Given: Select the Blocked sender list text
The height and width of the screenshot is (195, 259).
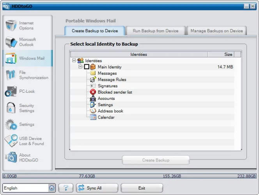Looking at the screenshot, I should [115, 92].
